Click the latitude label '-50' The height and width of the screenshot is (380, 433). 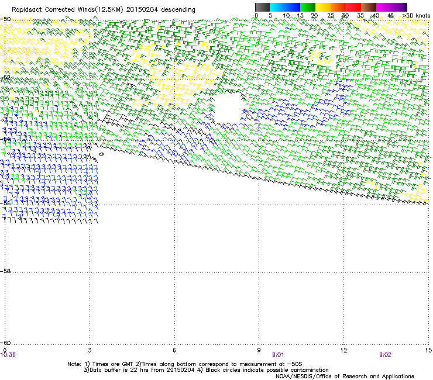(x=5, y=19)
